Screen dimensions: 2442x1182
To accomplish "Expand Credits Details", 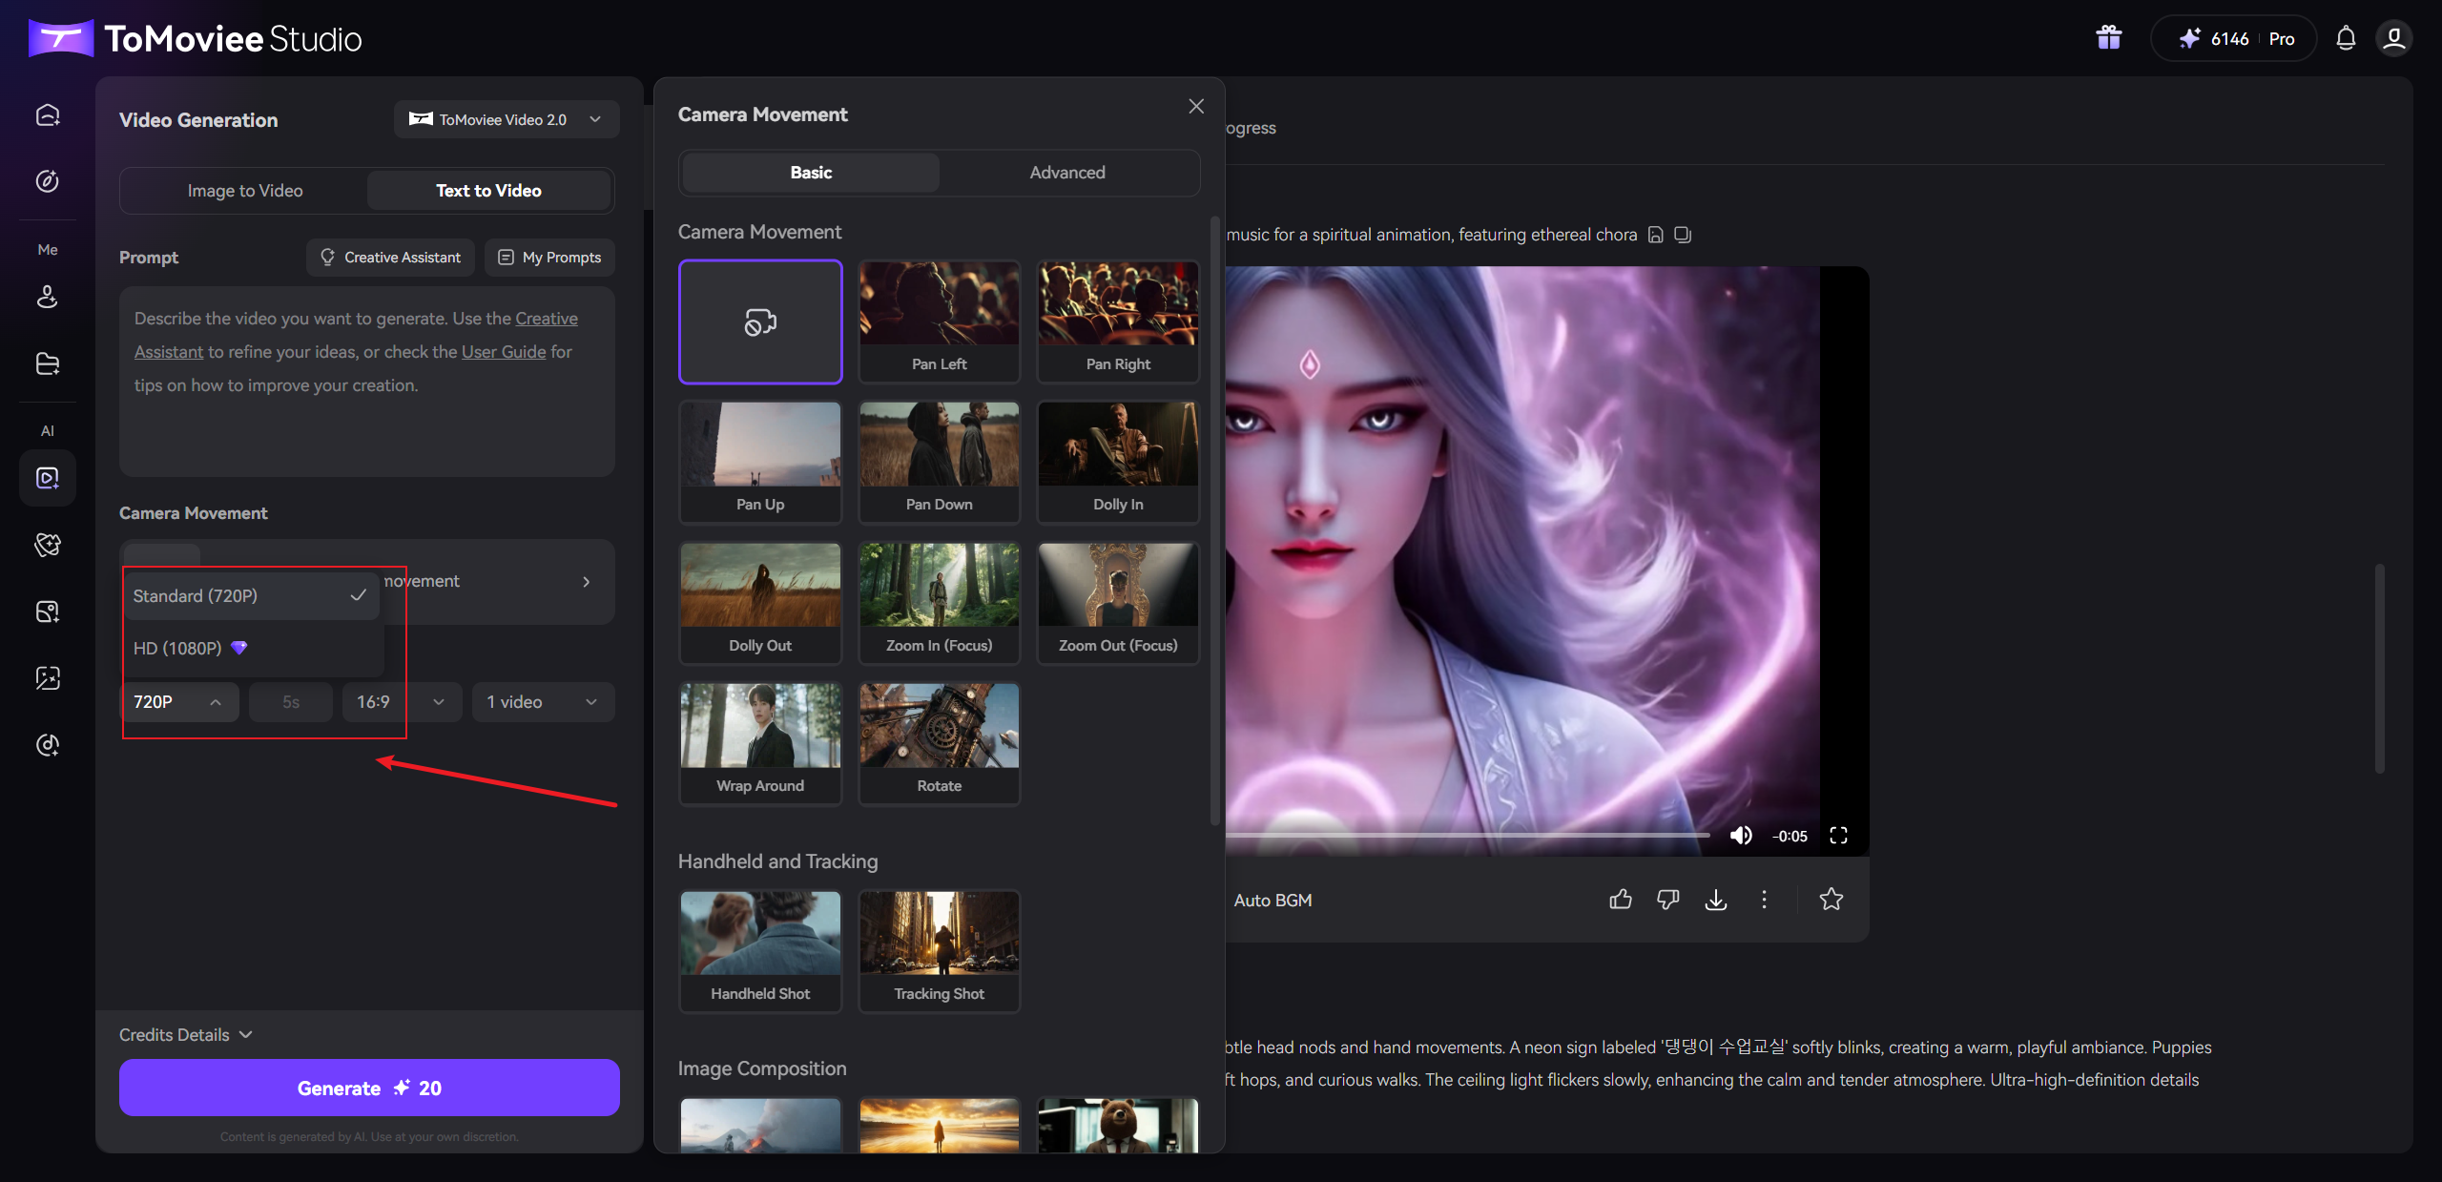I will tap(186, 1034).
